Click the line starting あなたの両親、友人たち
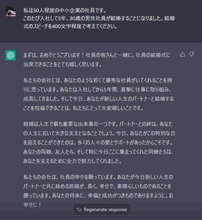Viewport: 202px width, 220px height. [99, 152]
